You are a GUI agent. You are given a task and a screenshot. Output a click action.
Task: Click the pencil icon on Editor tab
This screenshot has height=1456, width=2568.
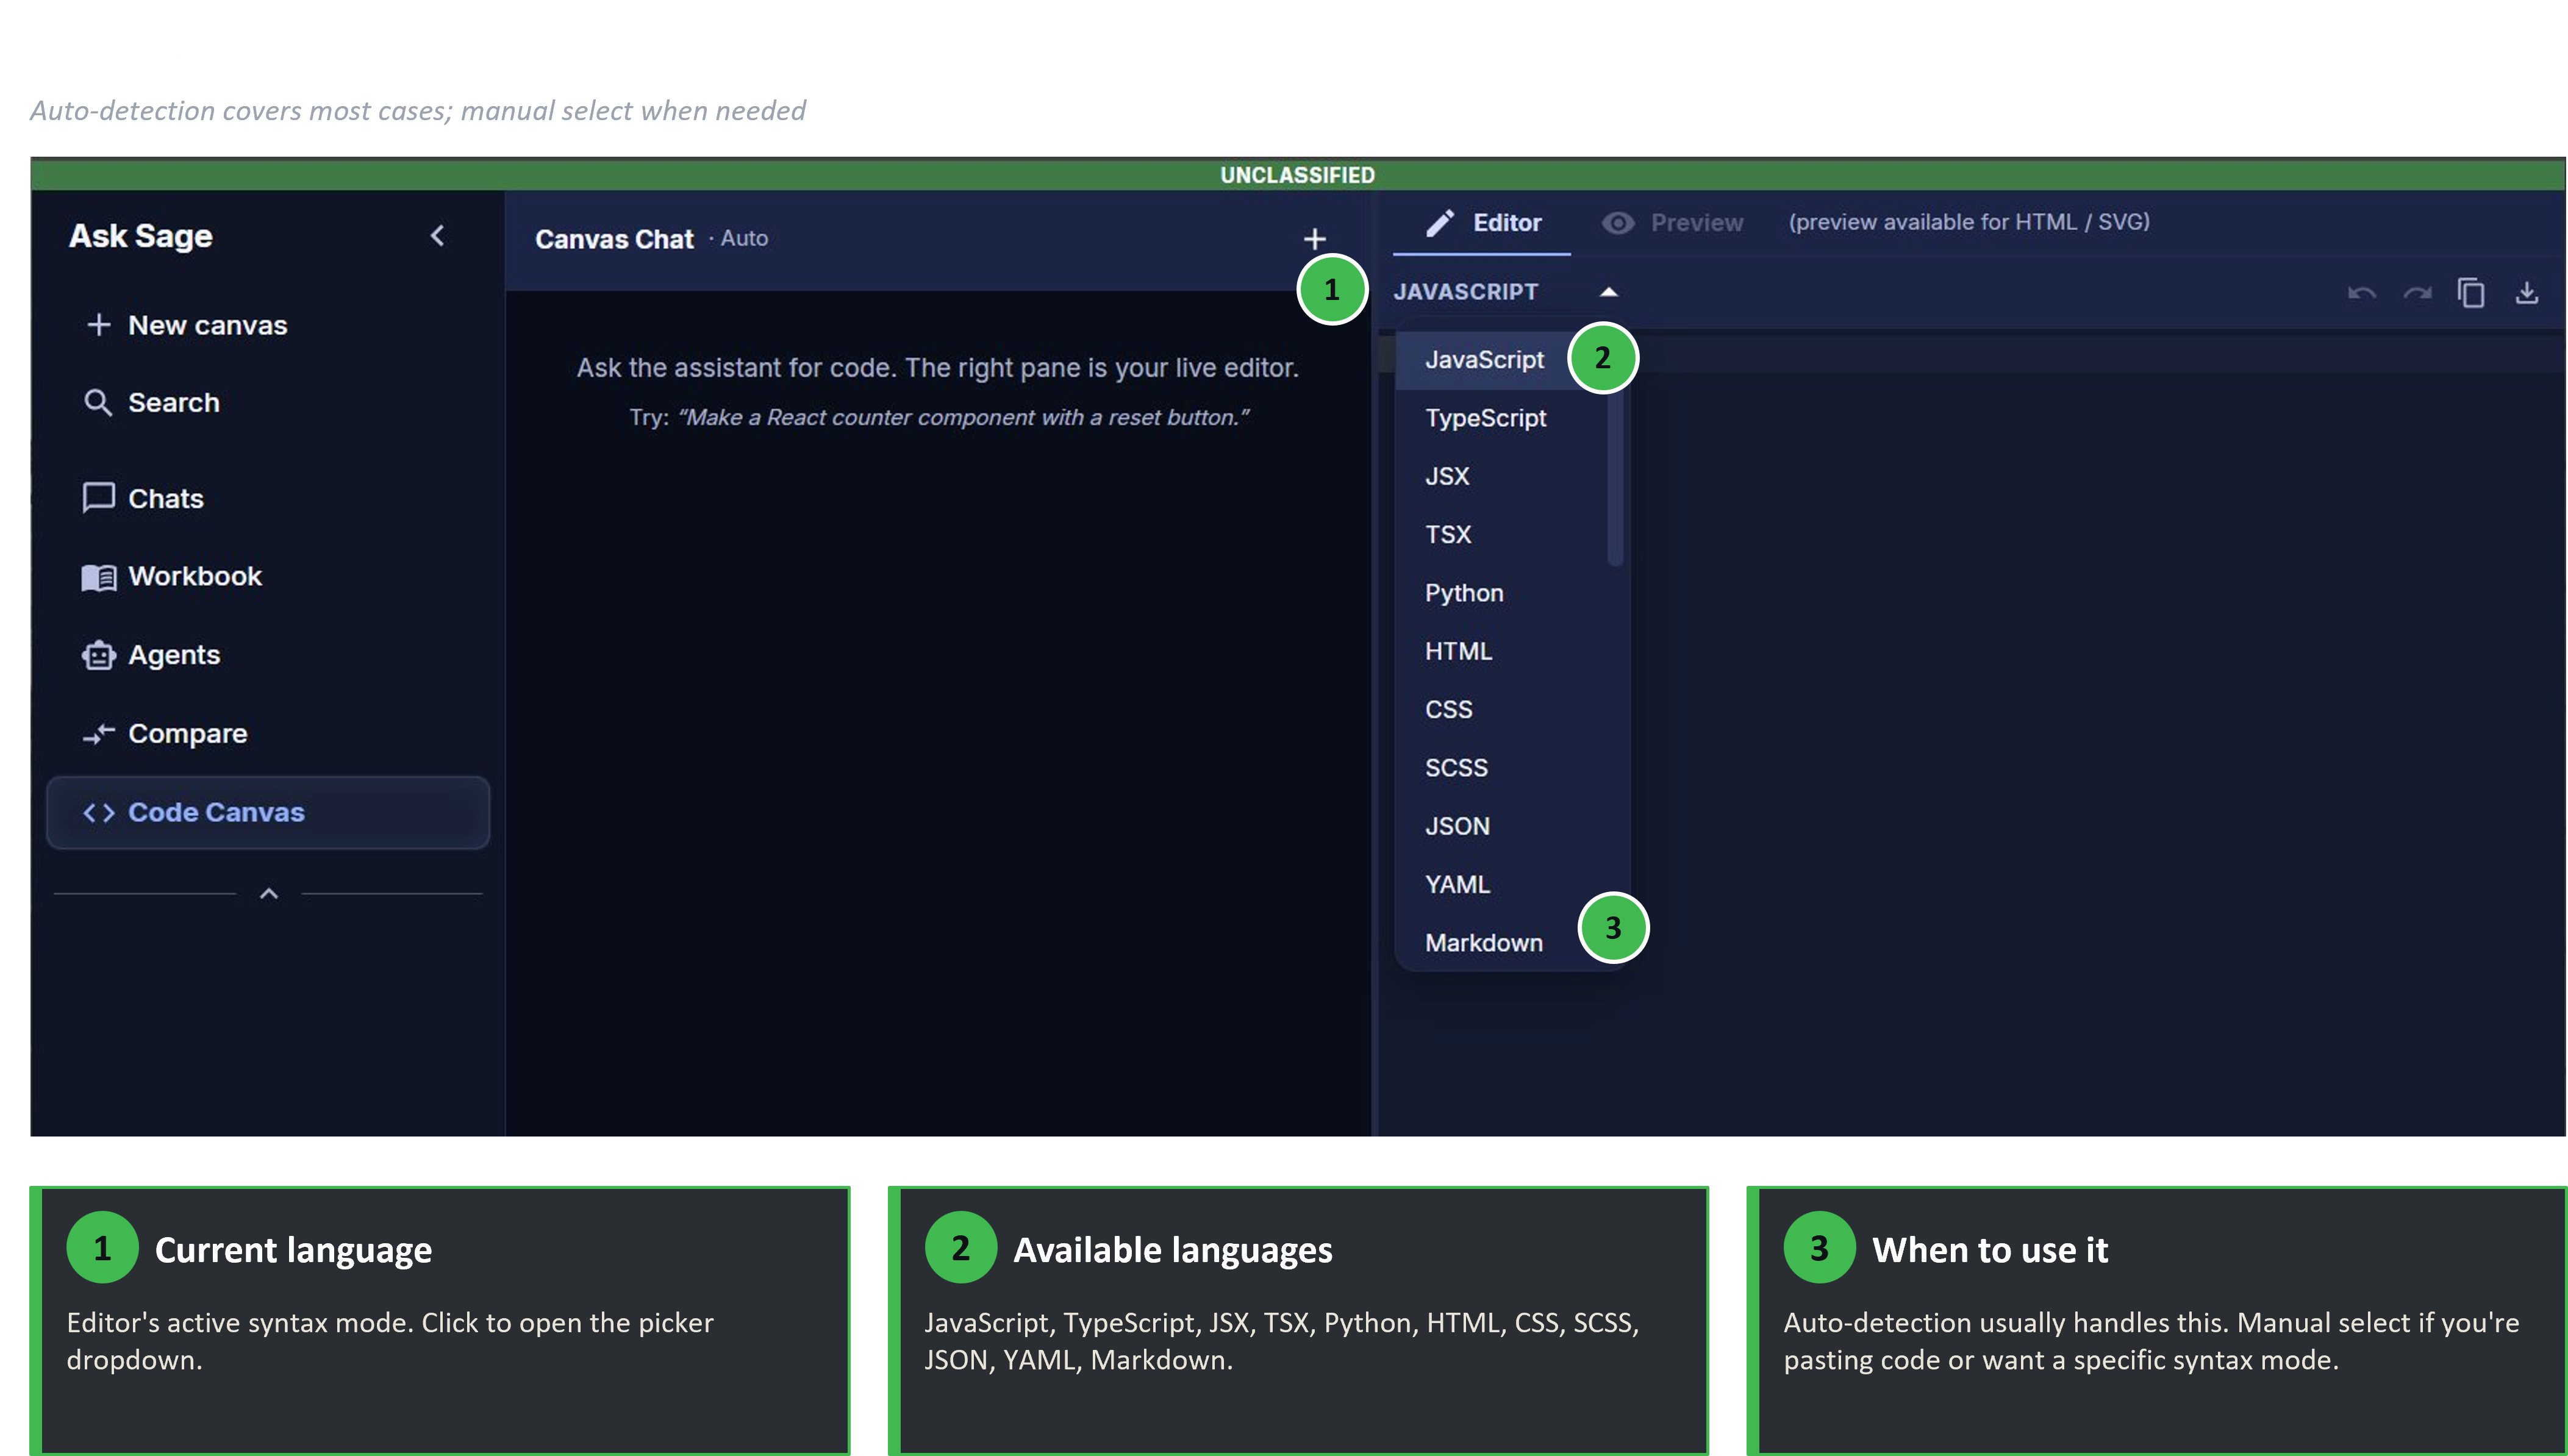pos(1439,223)
